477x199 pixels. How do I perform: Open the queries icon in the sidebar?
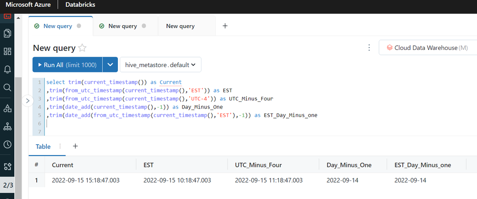[x=7, y=33]
